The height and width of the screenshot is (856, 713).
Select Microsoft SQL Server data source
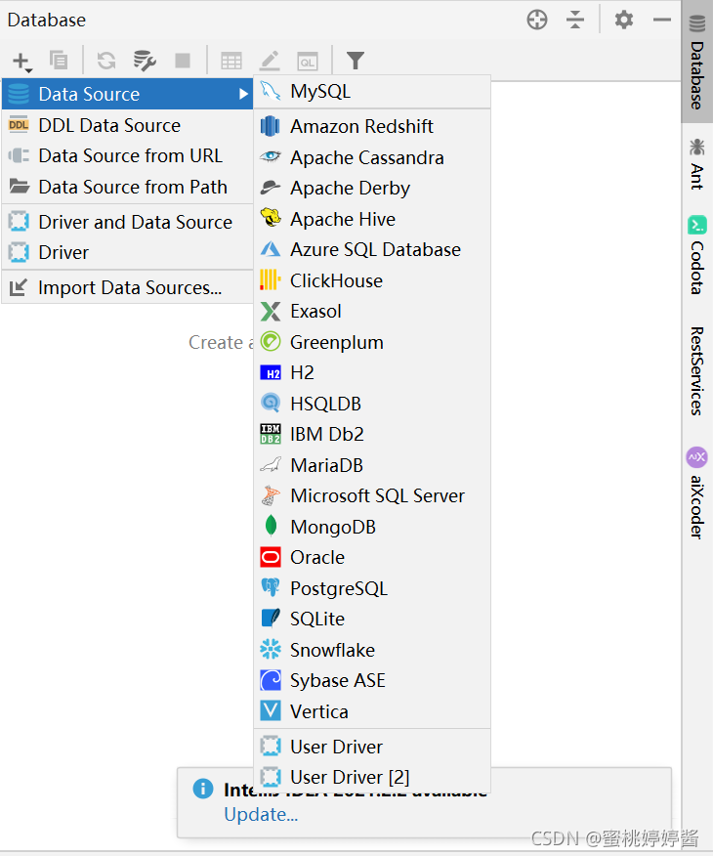pos(372,495)
